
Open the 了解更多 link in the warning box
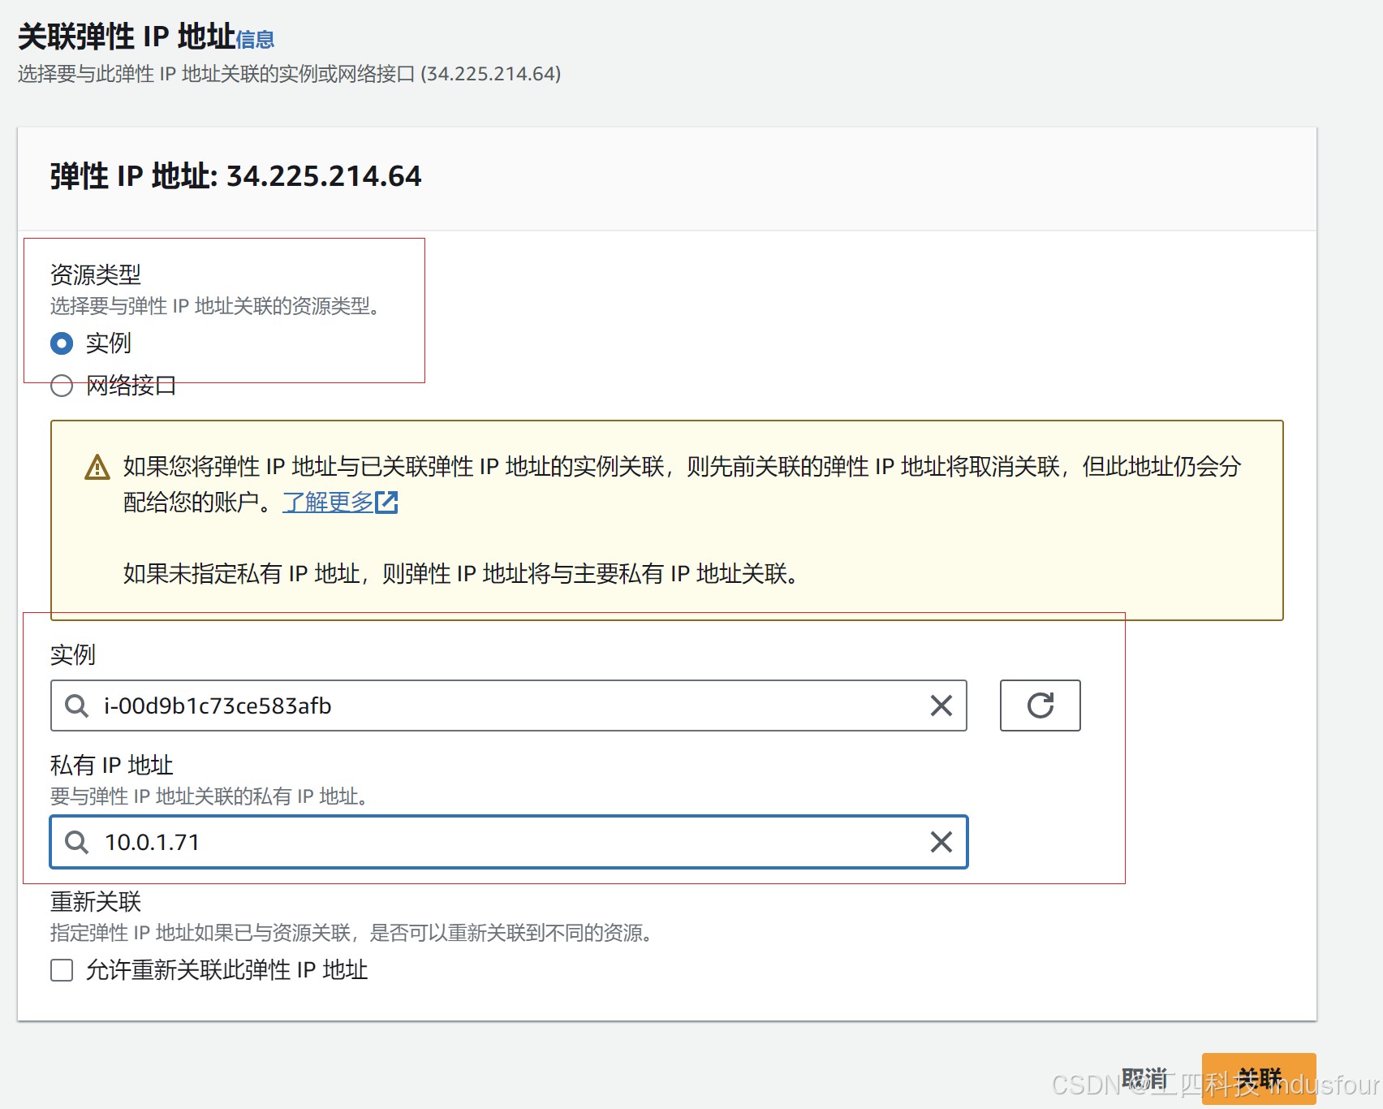328,502
